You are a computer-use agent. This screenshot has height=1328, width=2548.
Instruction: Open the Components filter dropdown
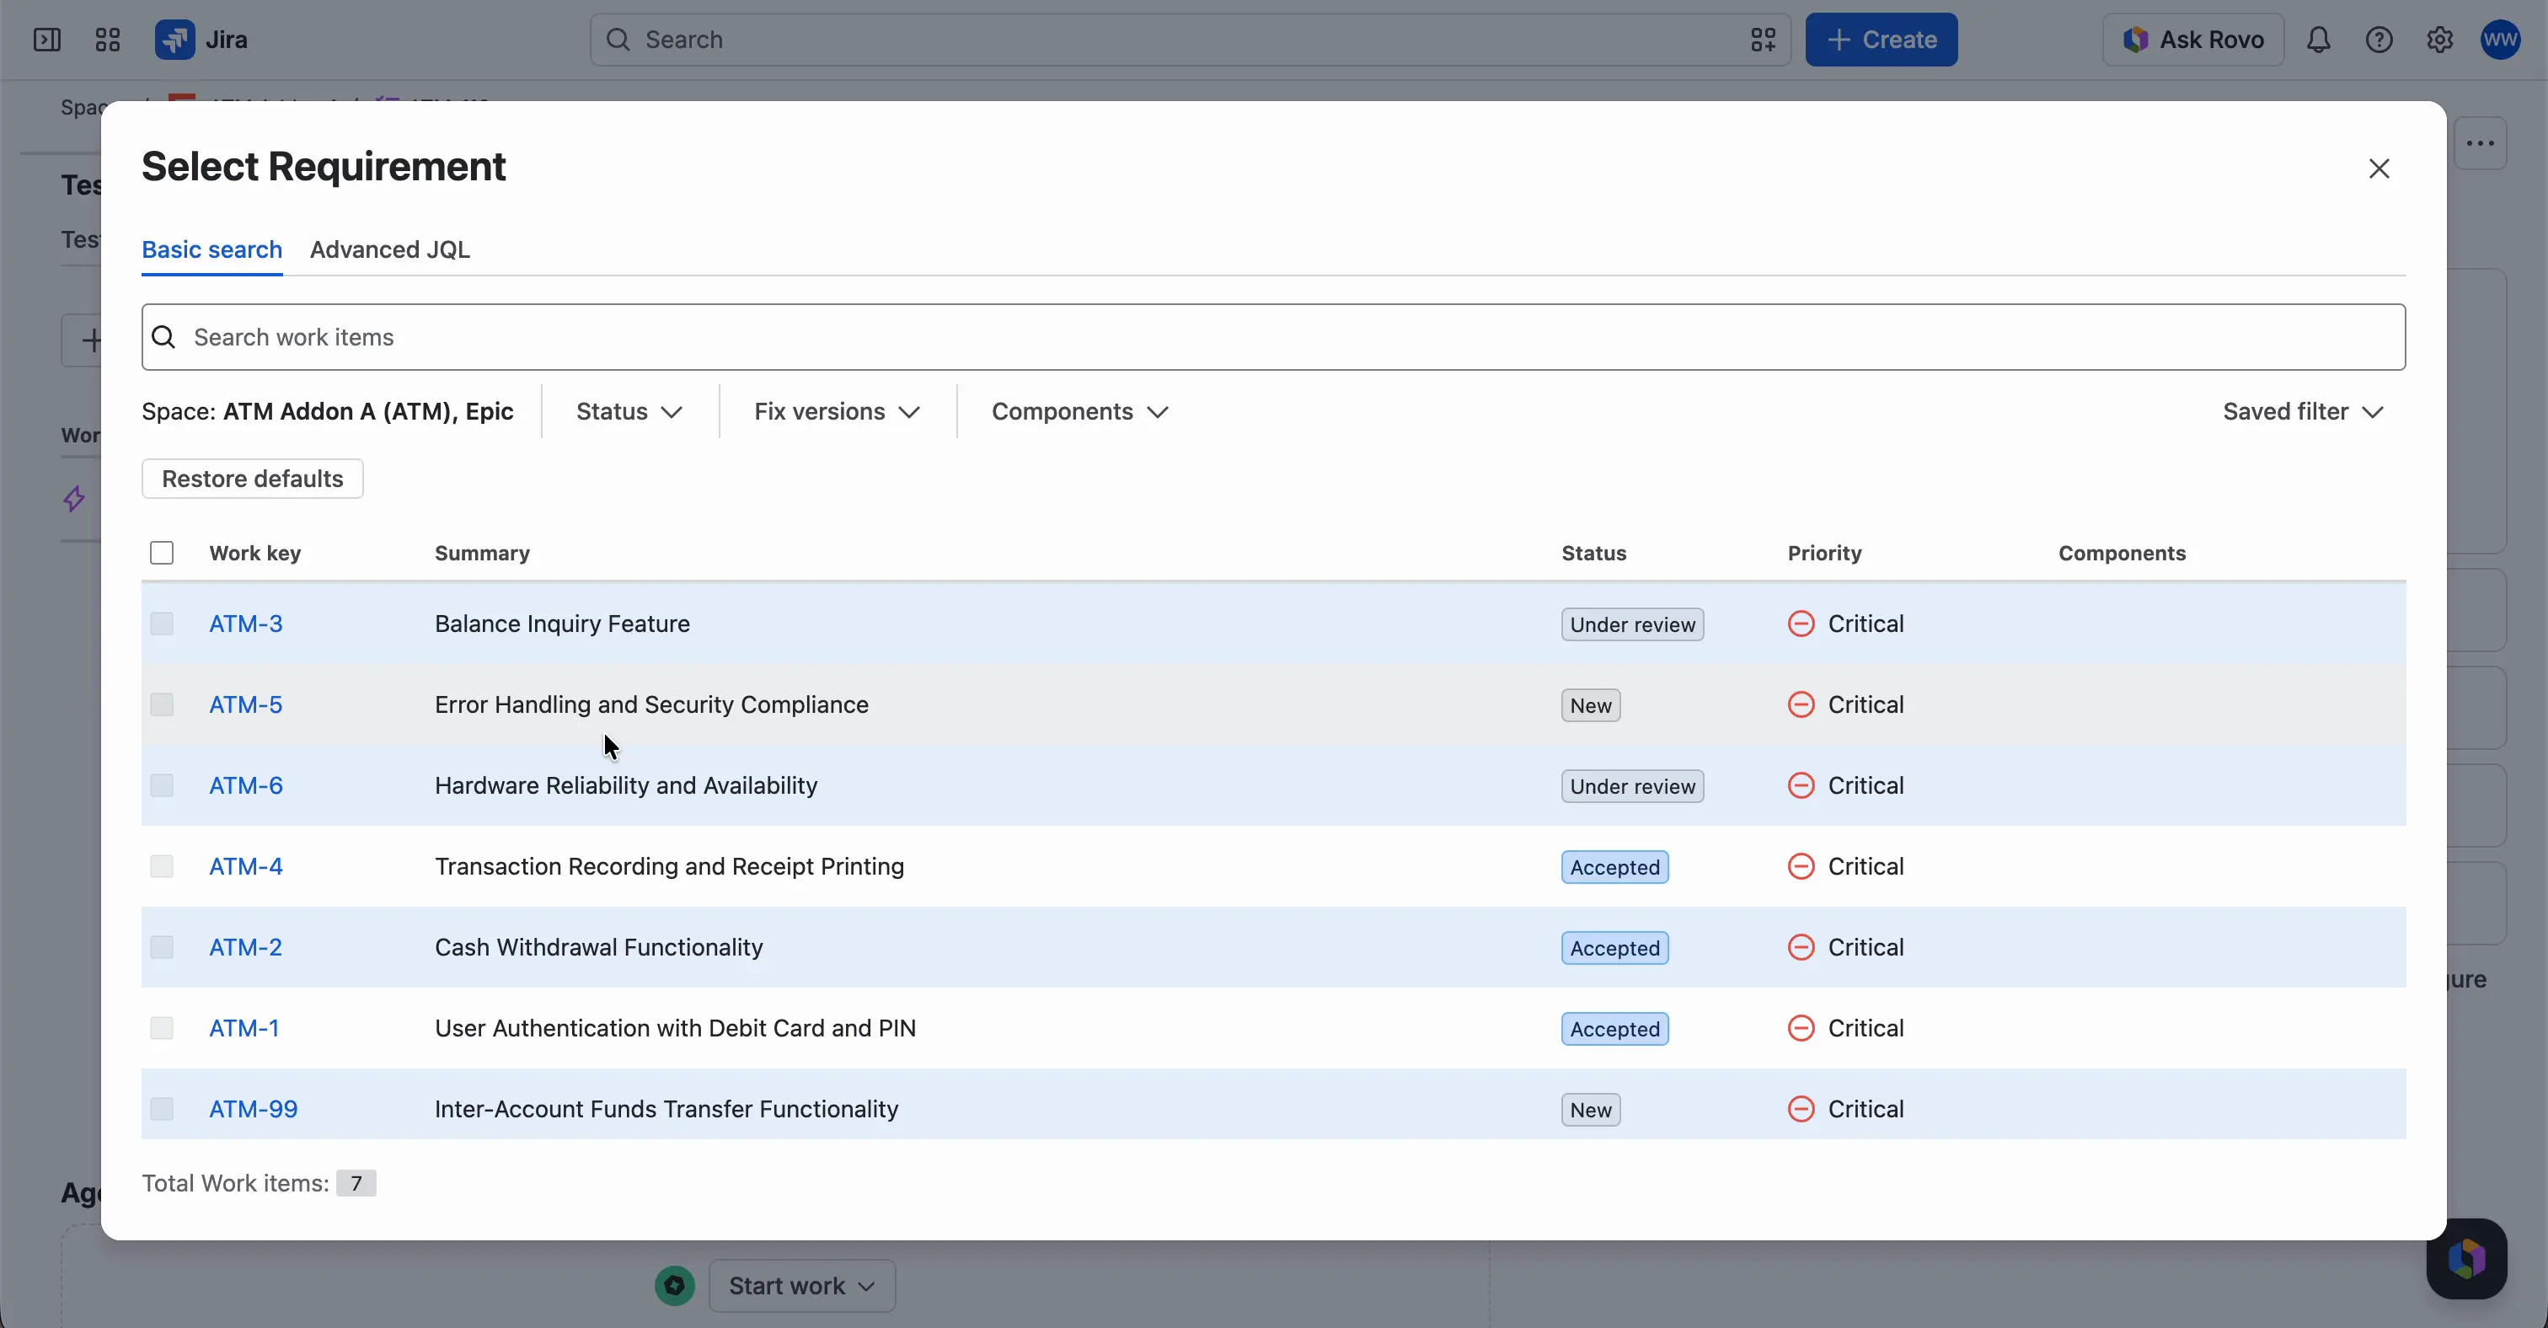1080,411
